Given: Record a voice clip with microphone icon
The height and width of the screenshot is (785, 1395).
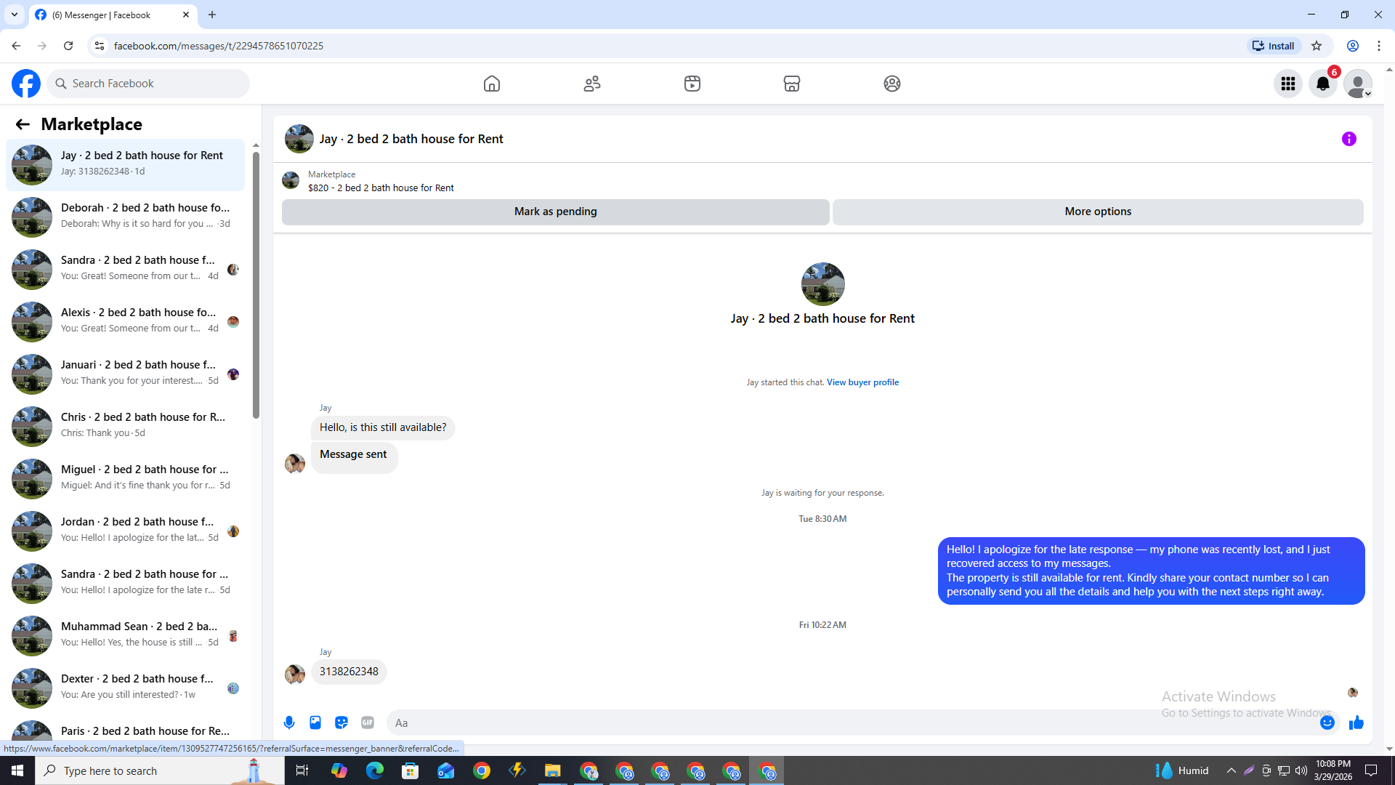Looking at the screenshot, I should 289,722.
